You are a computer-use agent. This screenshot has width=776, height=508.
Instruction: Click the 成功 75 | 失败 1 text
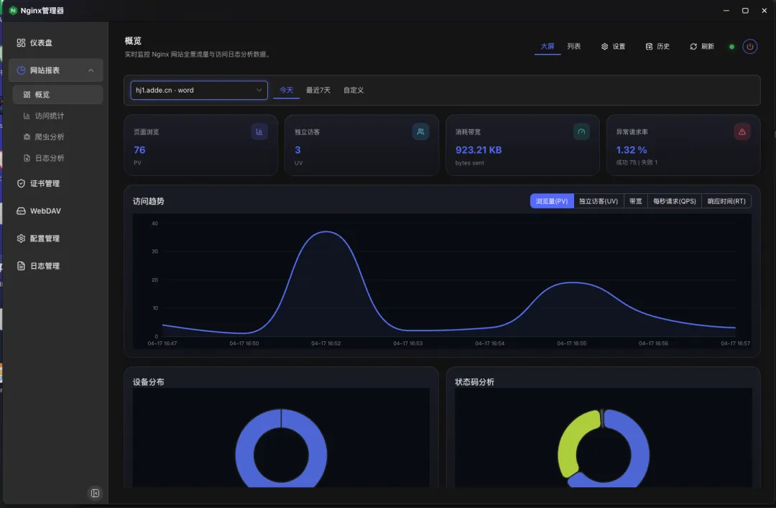637,162
